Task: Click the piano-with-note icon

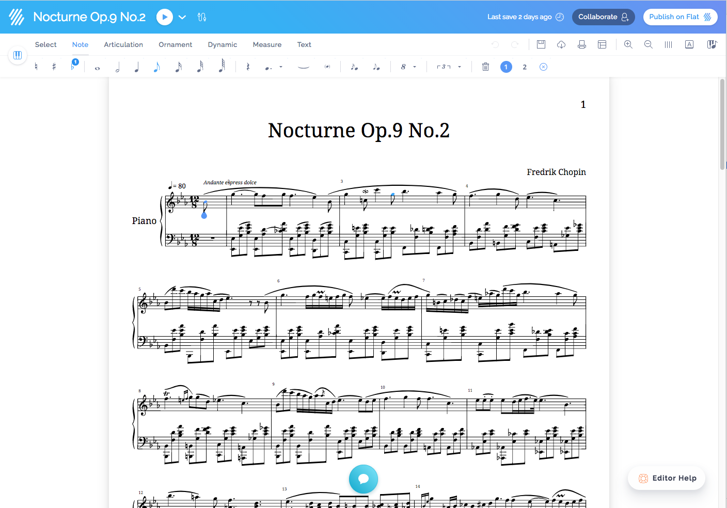Action: click(712, 44)
